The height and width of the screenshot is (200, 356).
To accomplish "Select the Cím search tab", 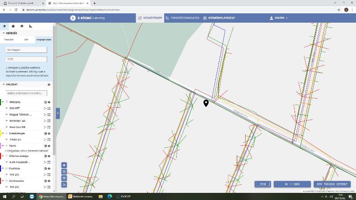I will [26, 40].
